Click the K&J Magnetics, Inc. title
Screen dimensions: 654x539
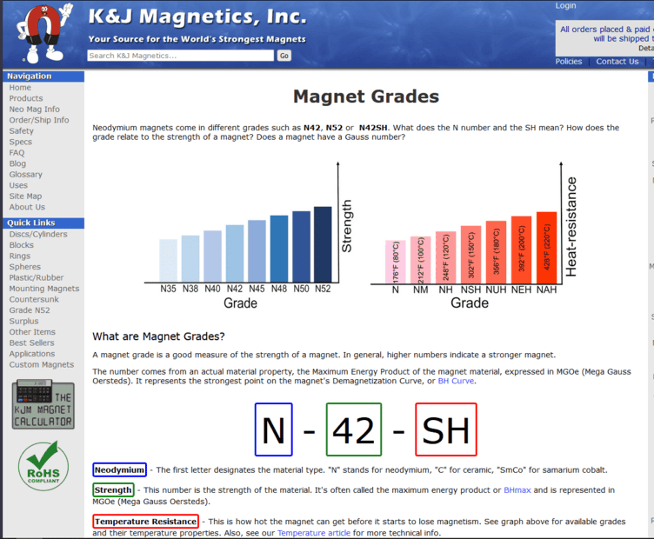pyautogui.click(x=197, y=17)
